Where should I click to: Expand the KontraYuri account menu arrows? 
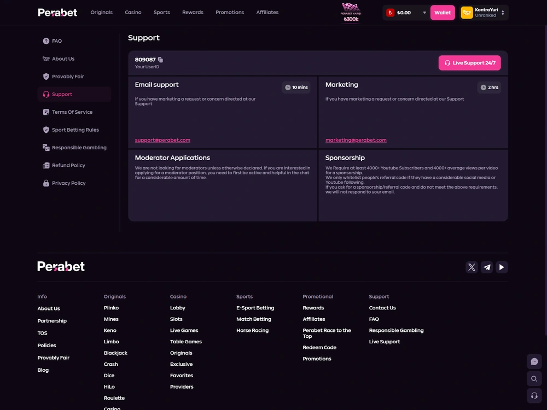pyautogui.click(x=503, y=13)
